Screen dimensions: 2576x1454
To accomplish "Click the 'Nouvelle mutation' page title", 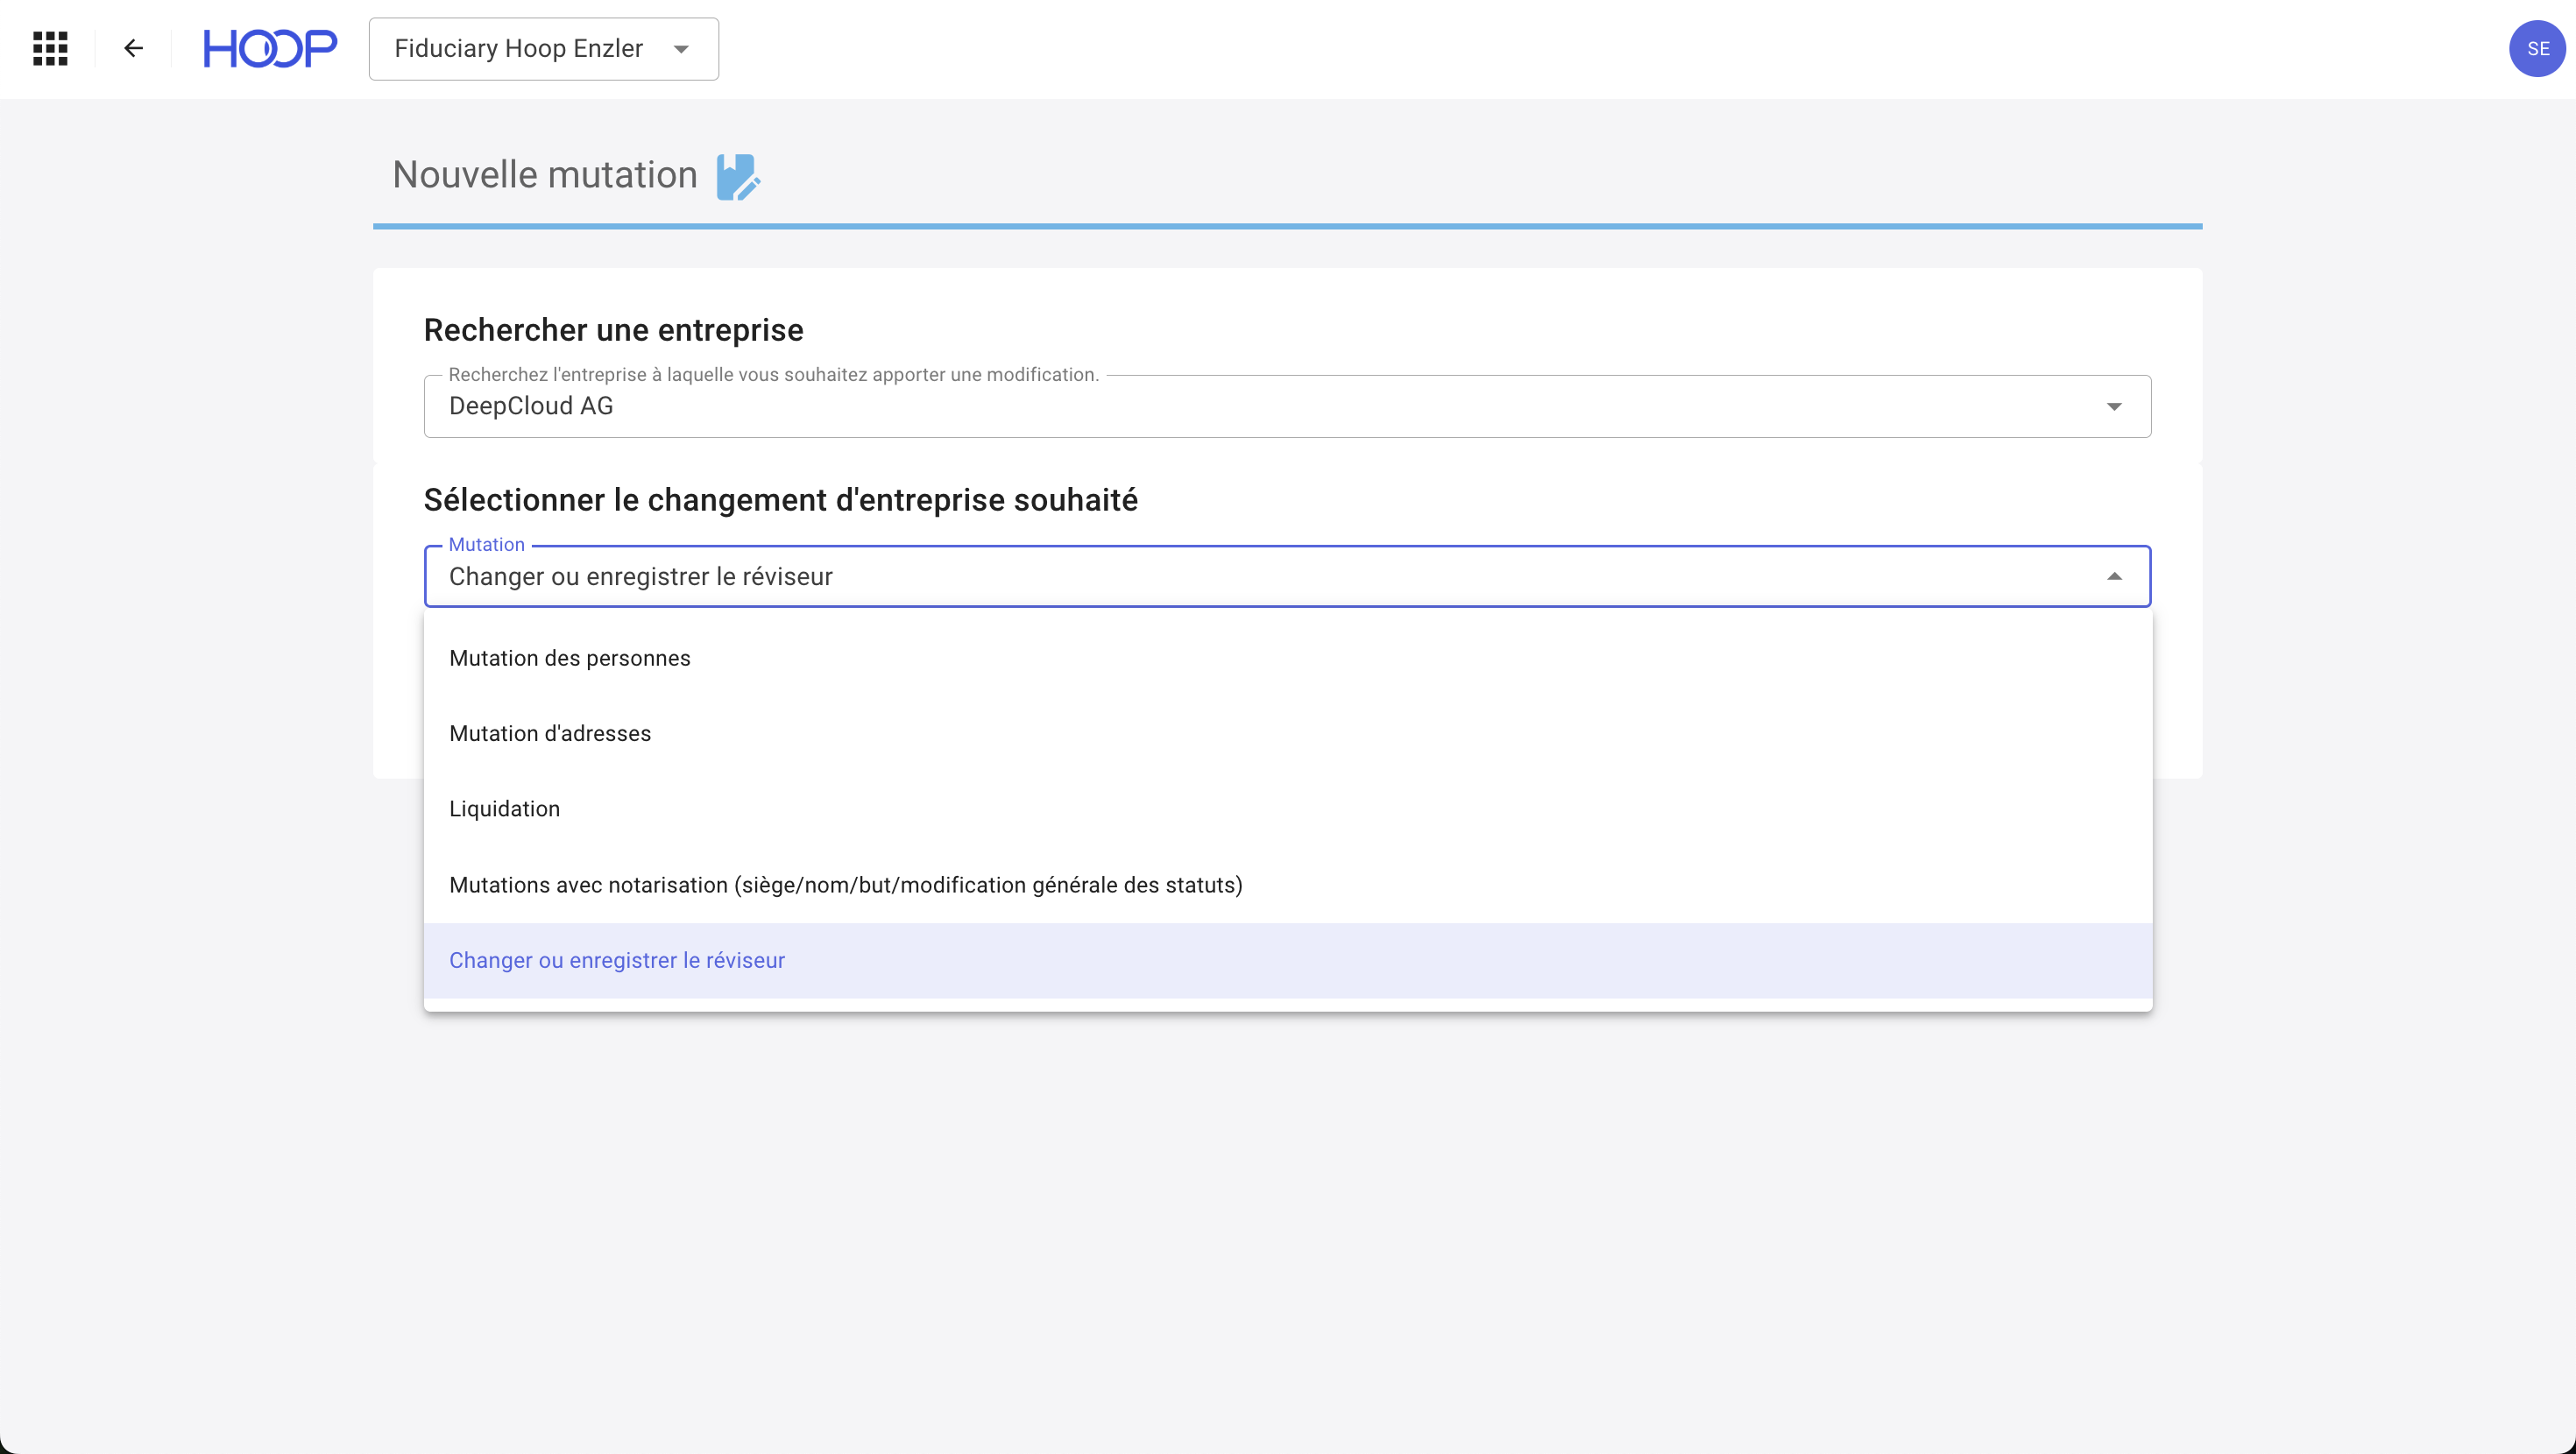I will coord(544,175).
